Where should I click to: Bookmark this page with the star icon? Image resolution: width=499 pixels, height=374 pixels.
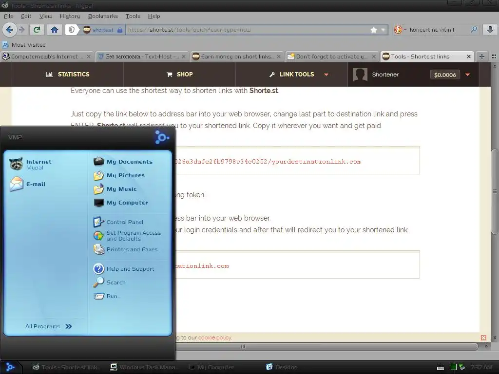coord(374,30)
